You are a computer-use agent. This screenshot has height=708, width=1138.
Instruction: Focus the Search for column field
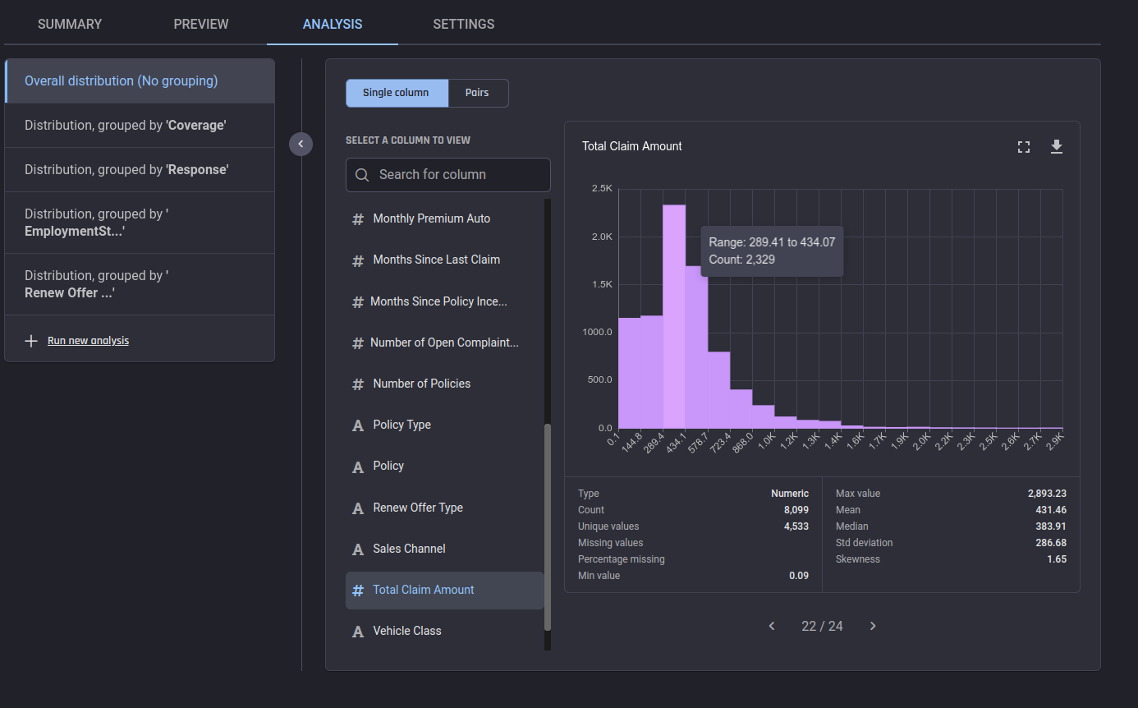(448, 175)
